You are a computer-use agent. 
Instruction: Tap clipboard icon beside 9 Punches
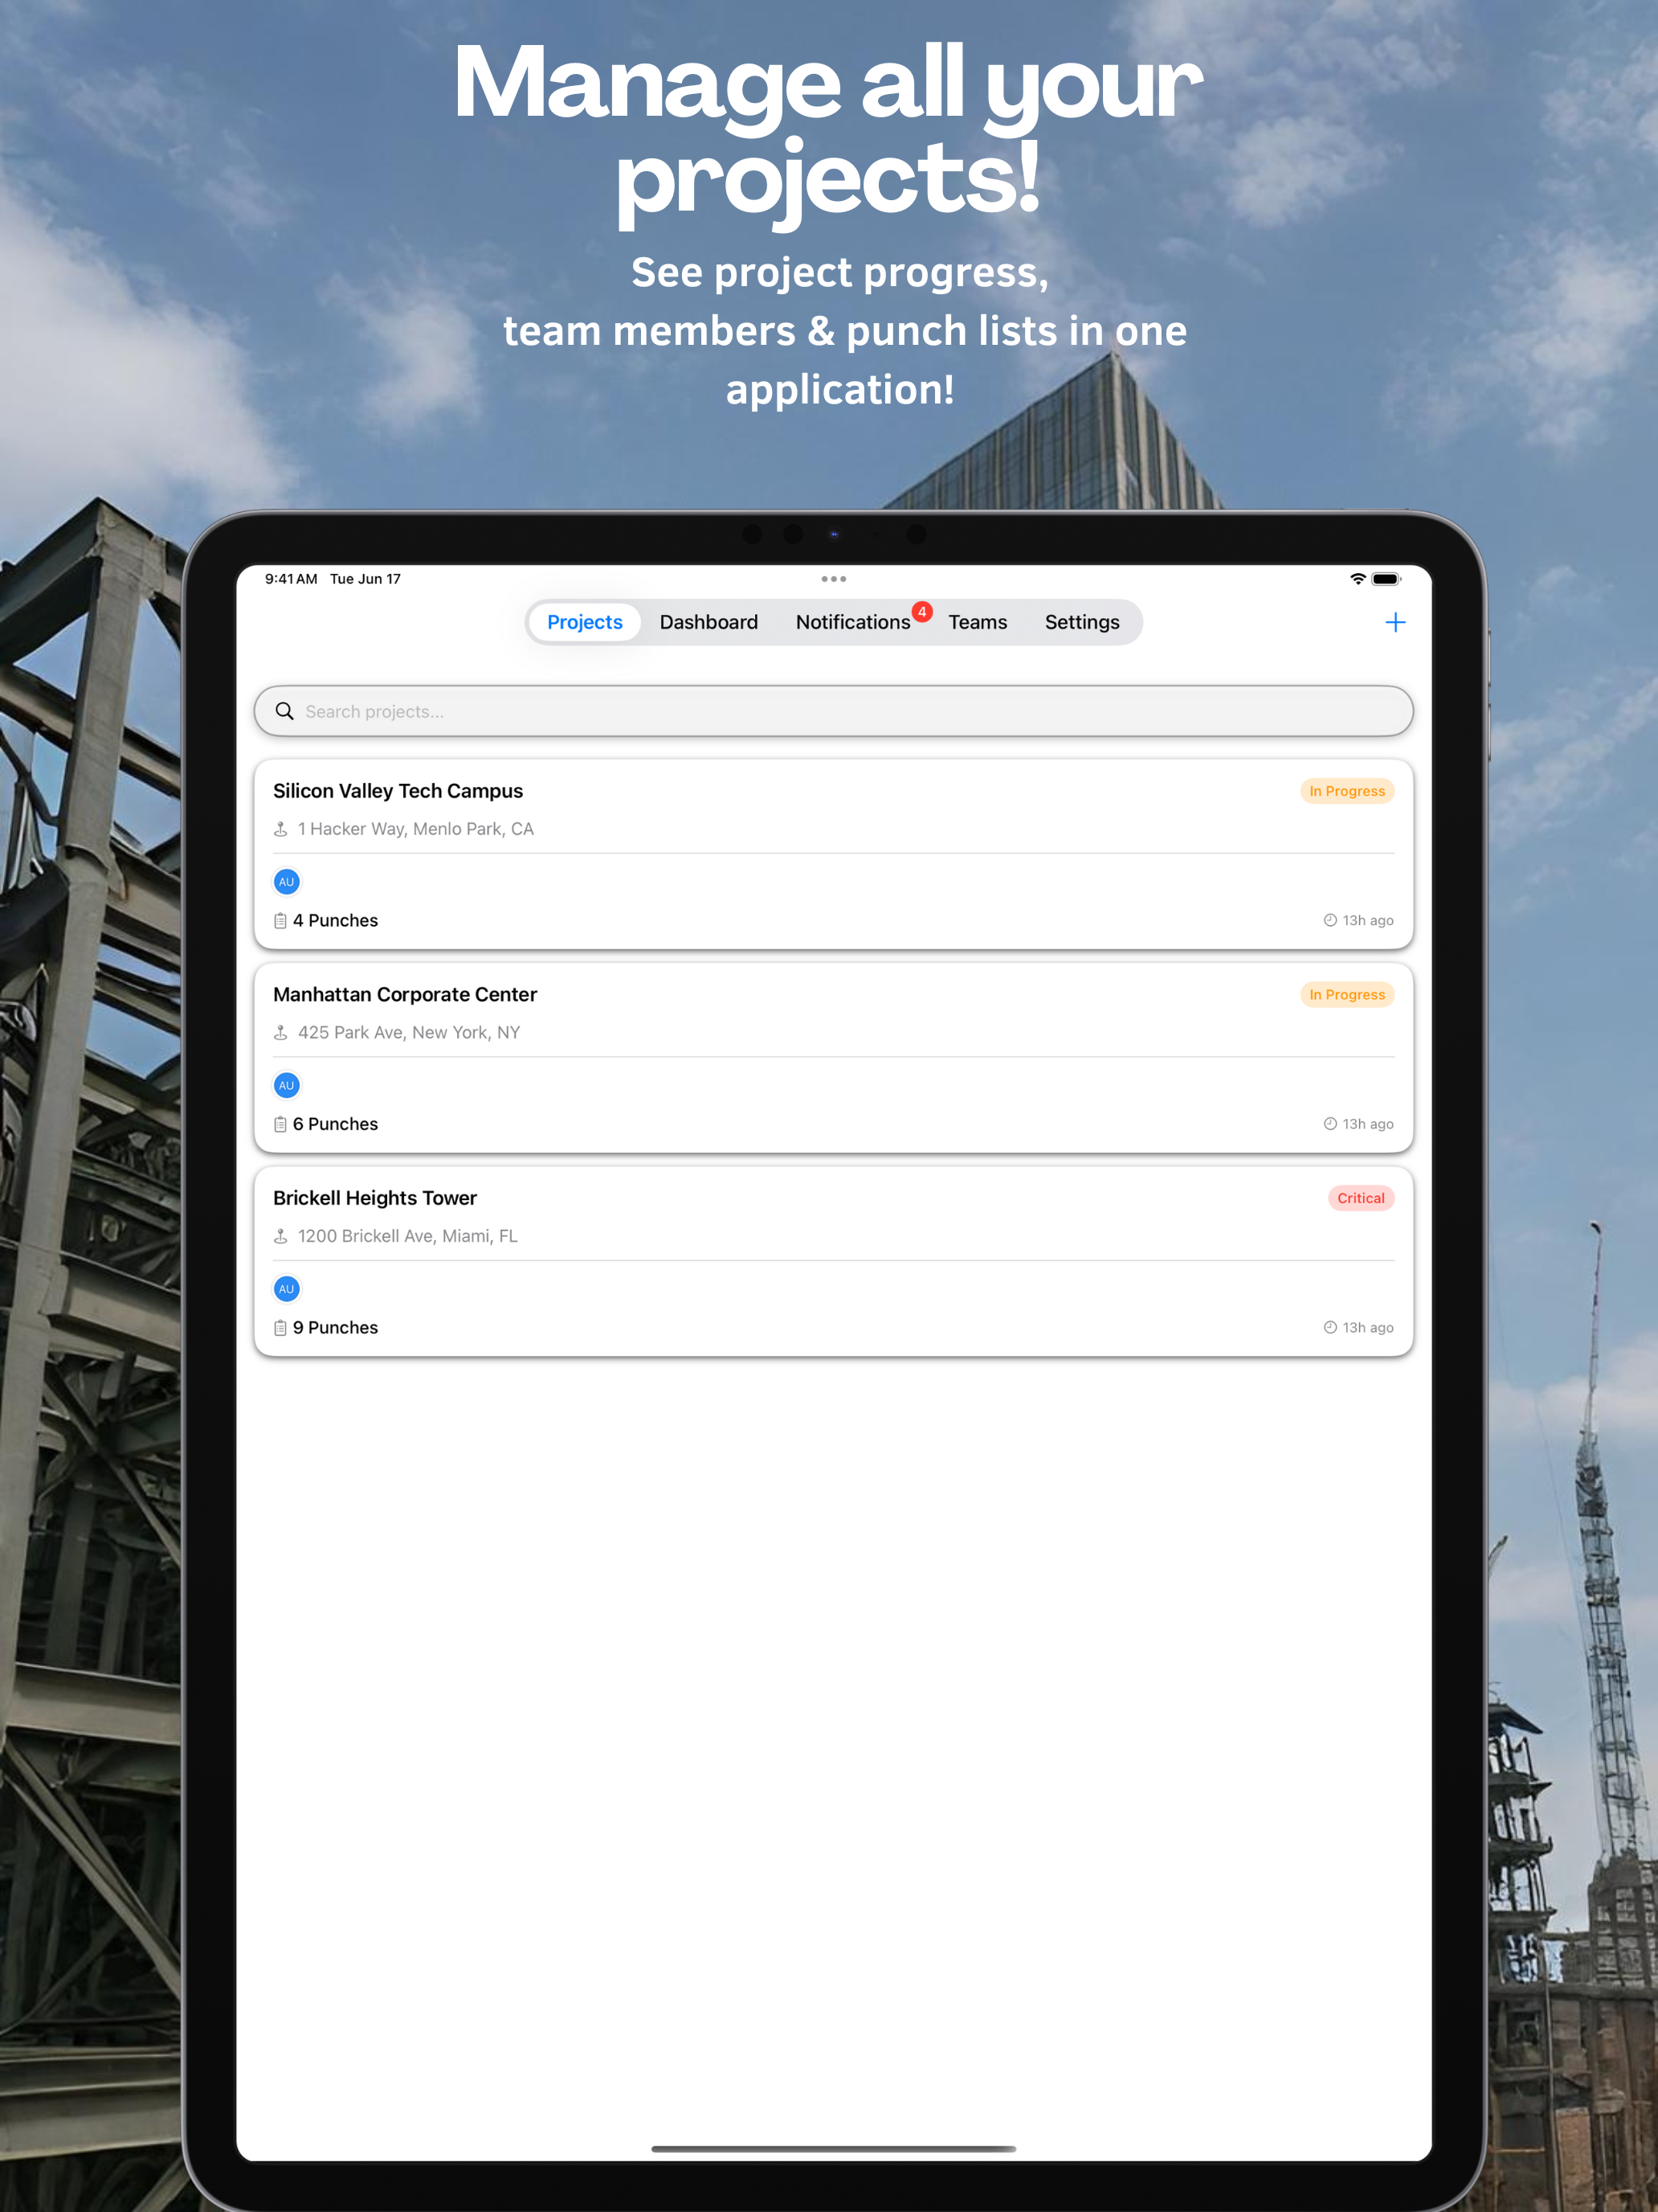[x=281, y=1327]
